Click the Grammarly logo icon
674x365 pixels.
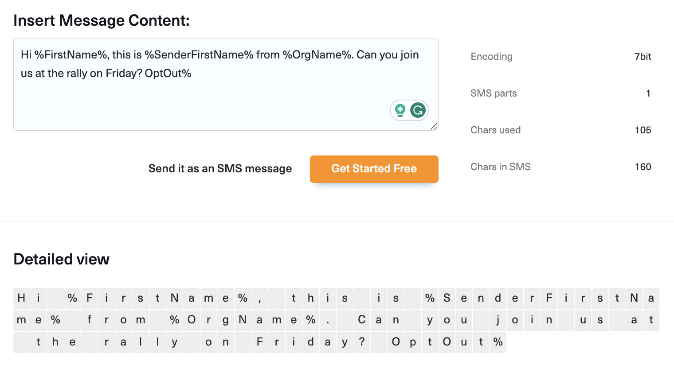point(417,110)
